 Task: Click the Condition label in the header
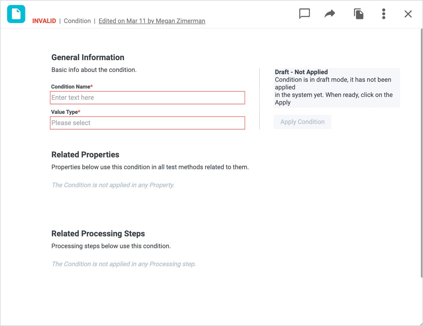(x=77, y=21)
